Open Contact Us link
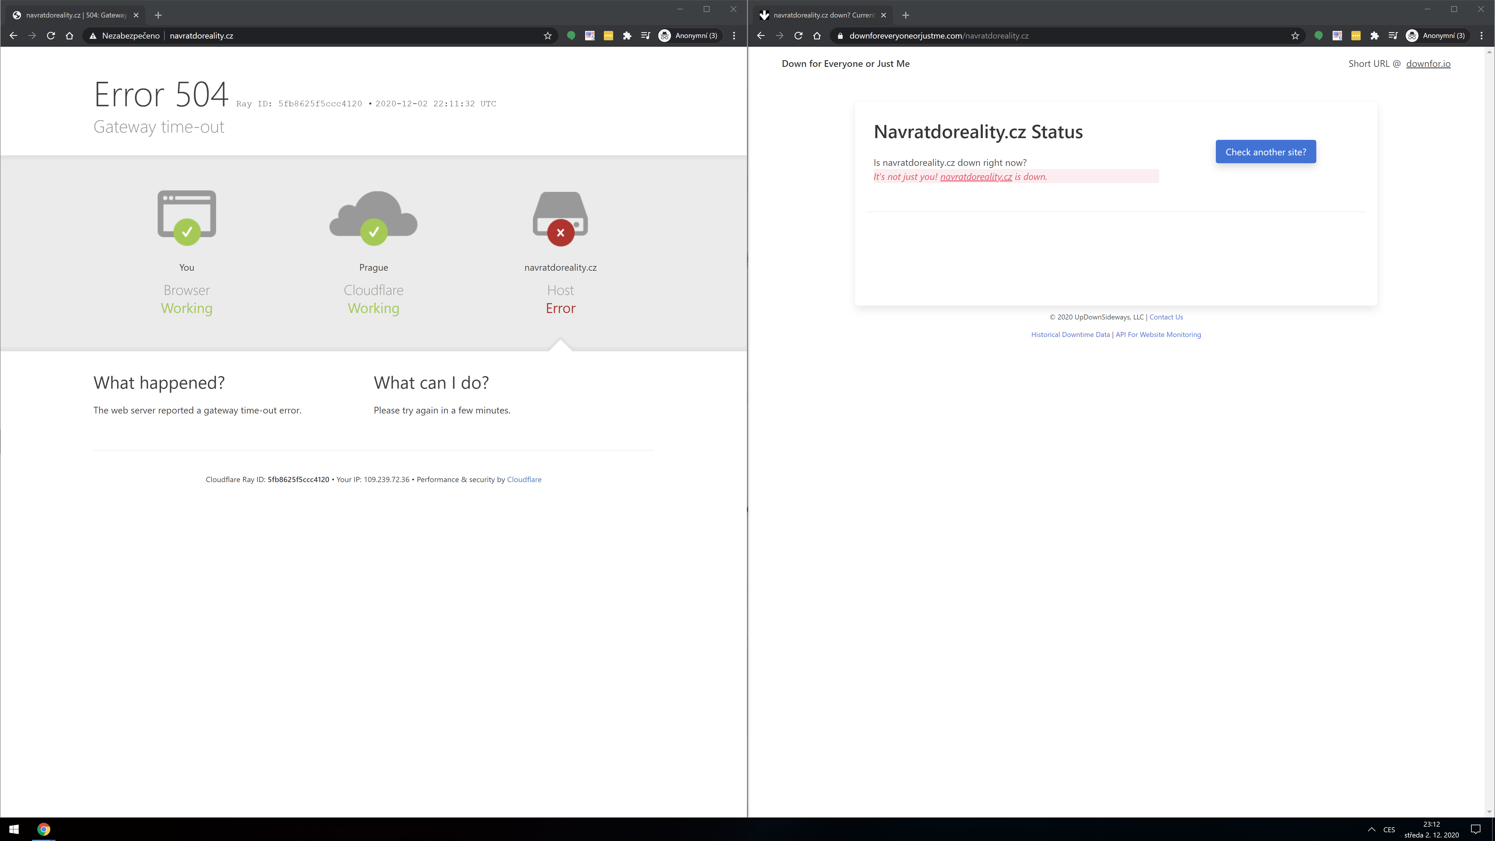Viewport: 1495px width, 841px height. pyautogui.click(x=1166, y=317)
